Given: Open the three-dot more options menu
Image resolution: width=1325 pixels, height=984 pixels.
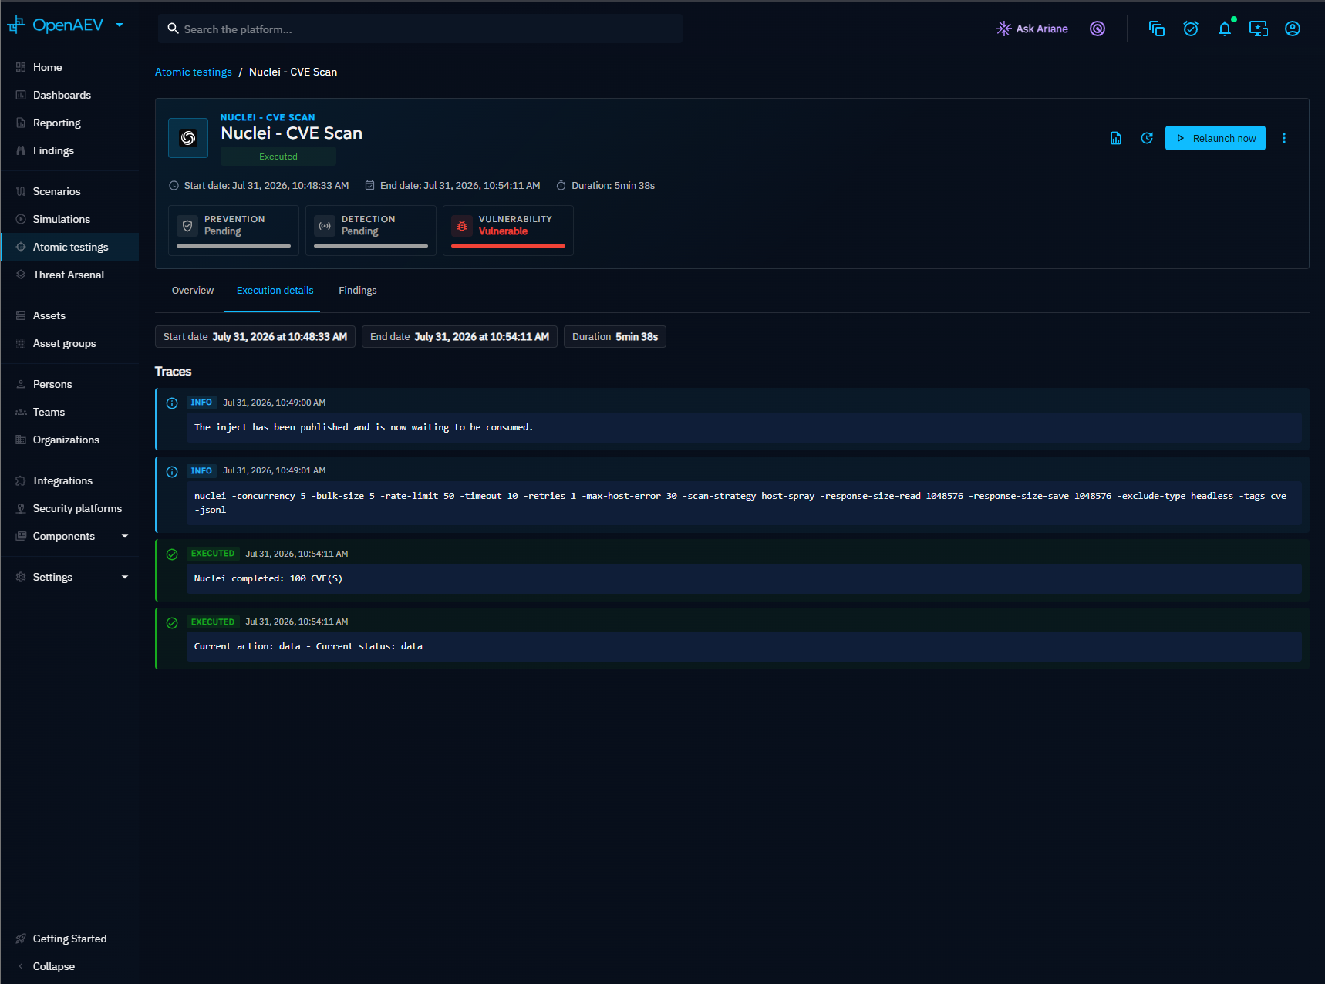Looking at the screenshot, I should [1284, 138].
